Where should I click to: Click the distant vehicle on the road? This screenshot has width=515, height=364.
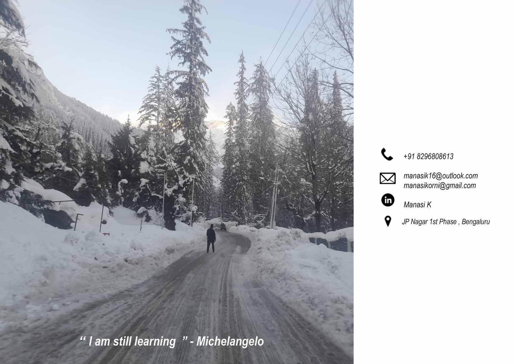223,226
